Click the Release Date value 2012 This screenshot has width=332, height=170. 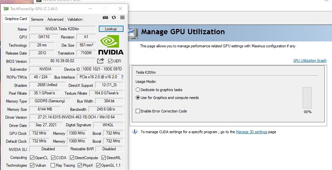coord(42,53)
